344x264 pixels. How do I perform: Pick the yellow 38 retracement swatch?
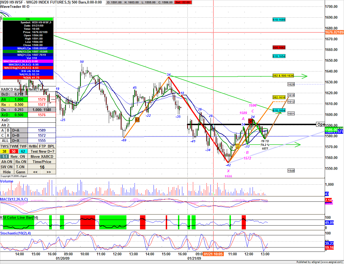(5, 151)
